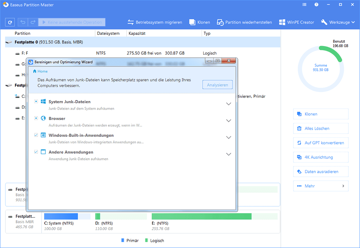This screenshot has height=248, width=360.
Task: Expand the Mehr options arrow
Action: pos(343,186)
